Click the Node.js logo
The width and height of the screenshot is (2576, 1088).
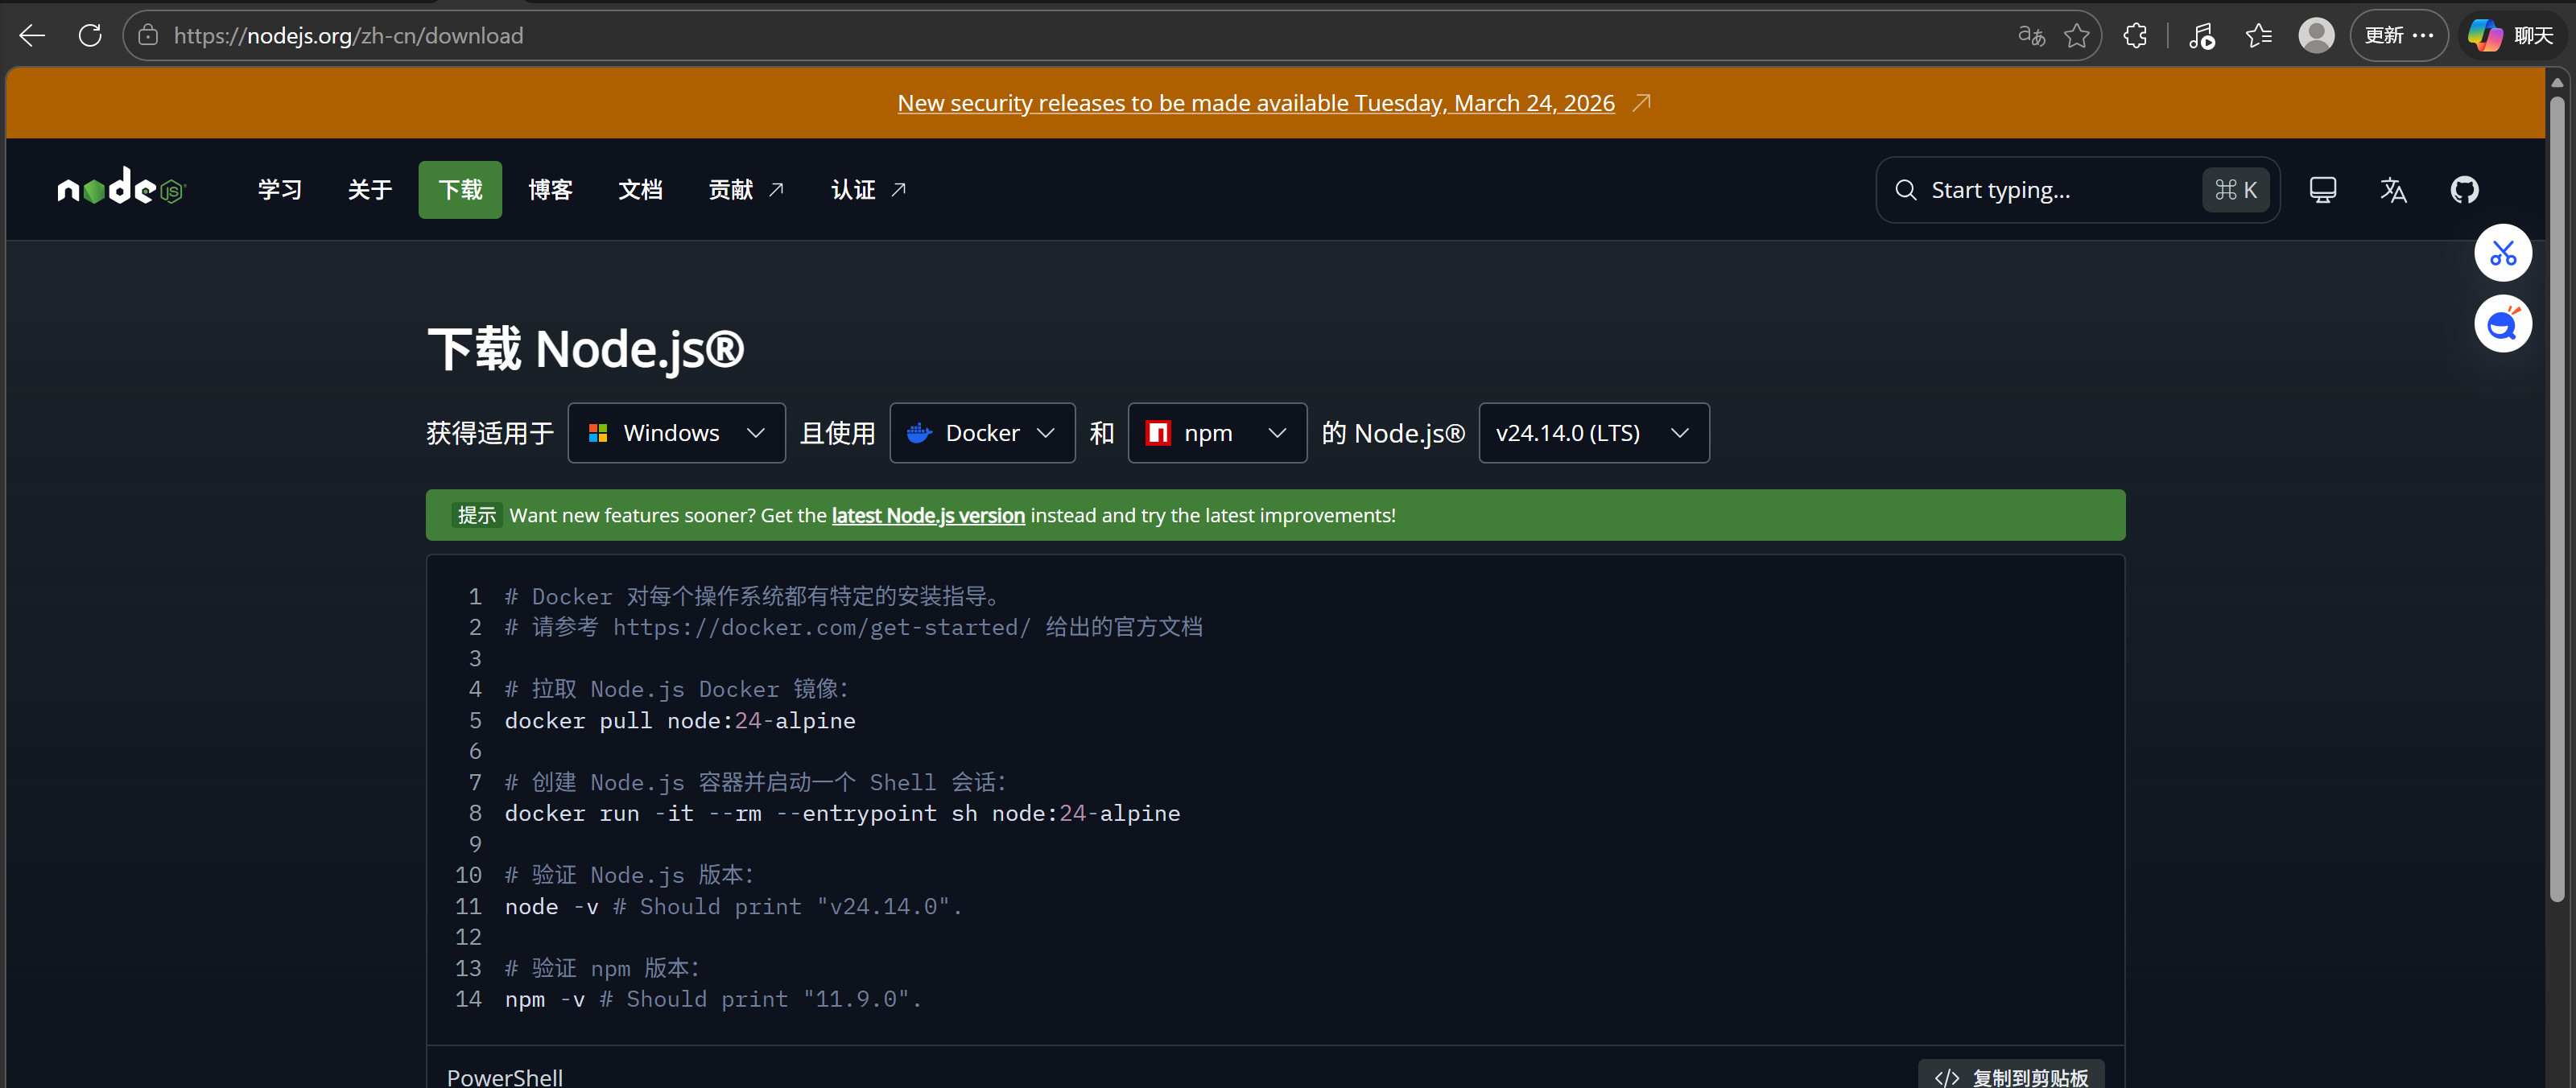pos(121,188)
